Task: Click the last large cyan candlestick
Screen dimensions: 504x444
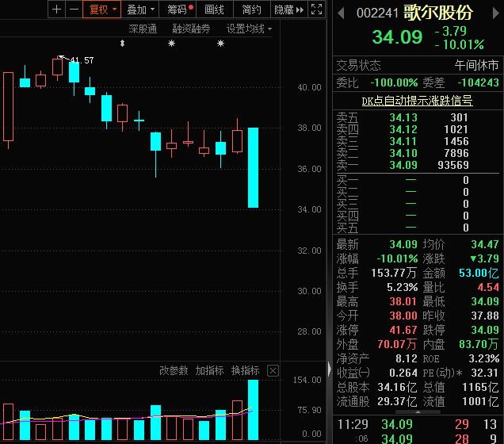Action: (253, 167)
